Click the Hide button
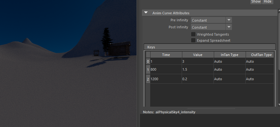This screenshot has width=280, height=127. pyautogui.click(x=268, y=2)
